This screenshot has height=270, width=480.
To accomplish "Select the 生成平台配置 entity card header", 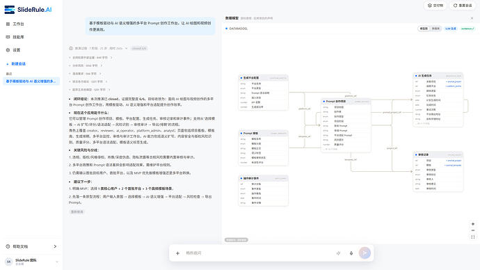I will (263, 78).
